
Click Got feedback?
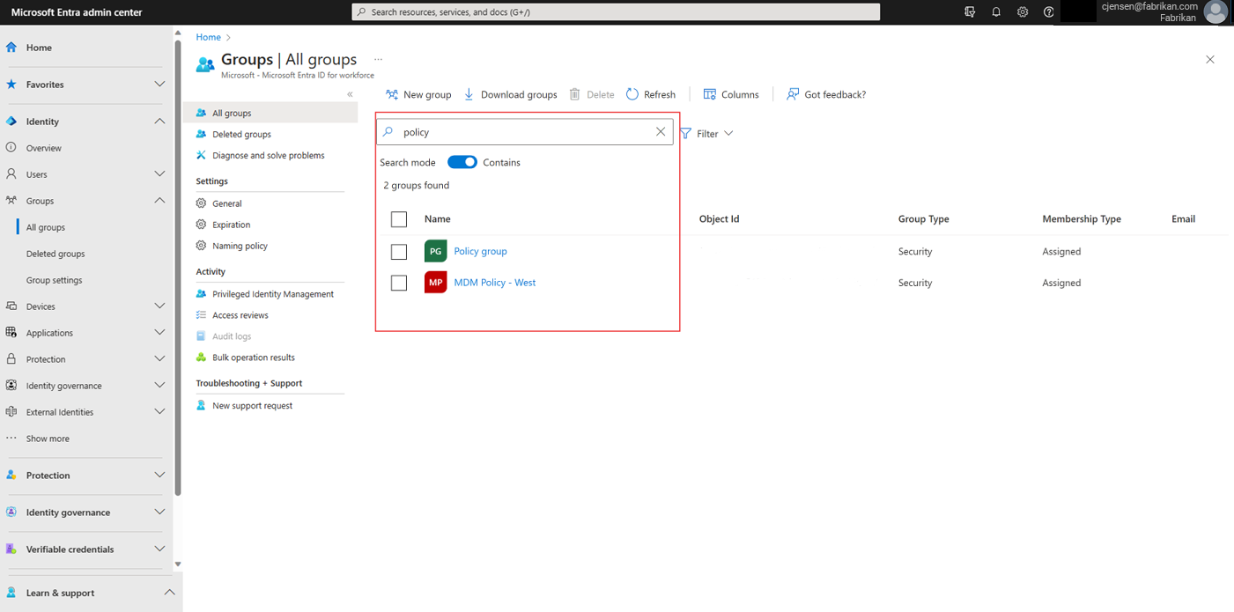click(x=826, y=94)
